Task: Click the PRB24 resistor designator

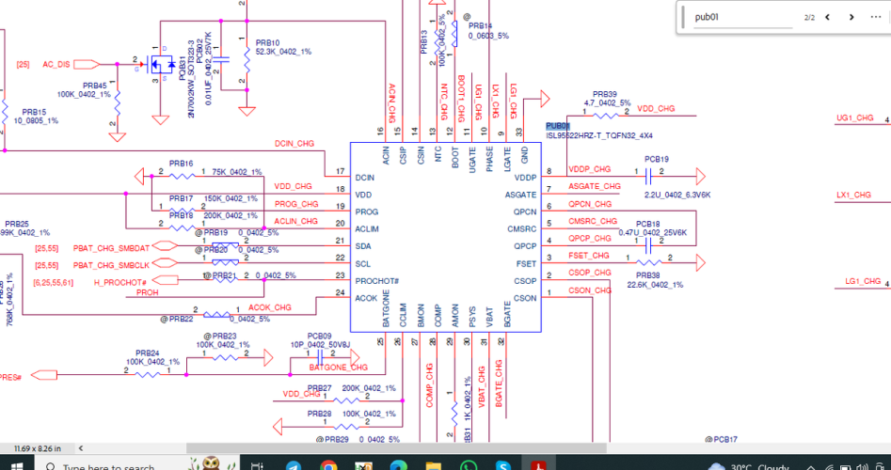Action: [x=147, y=353]
